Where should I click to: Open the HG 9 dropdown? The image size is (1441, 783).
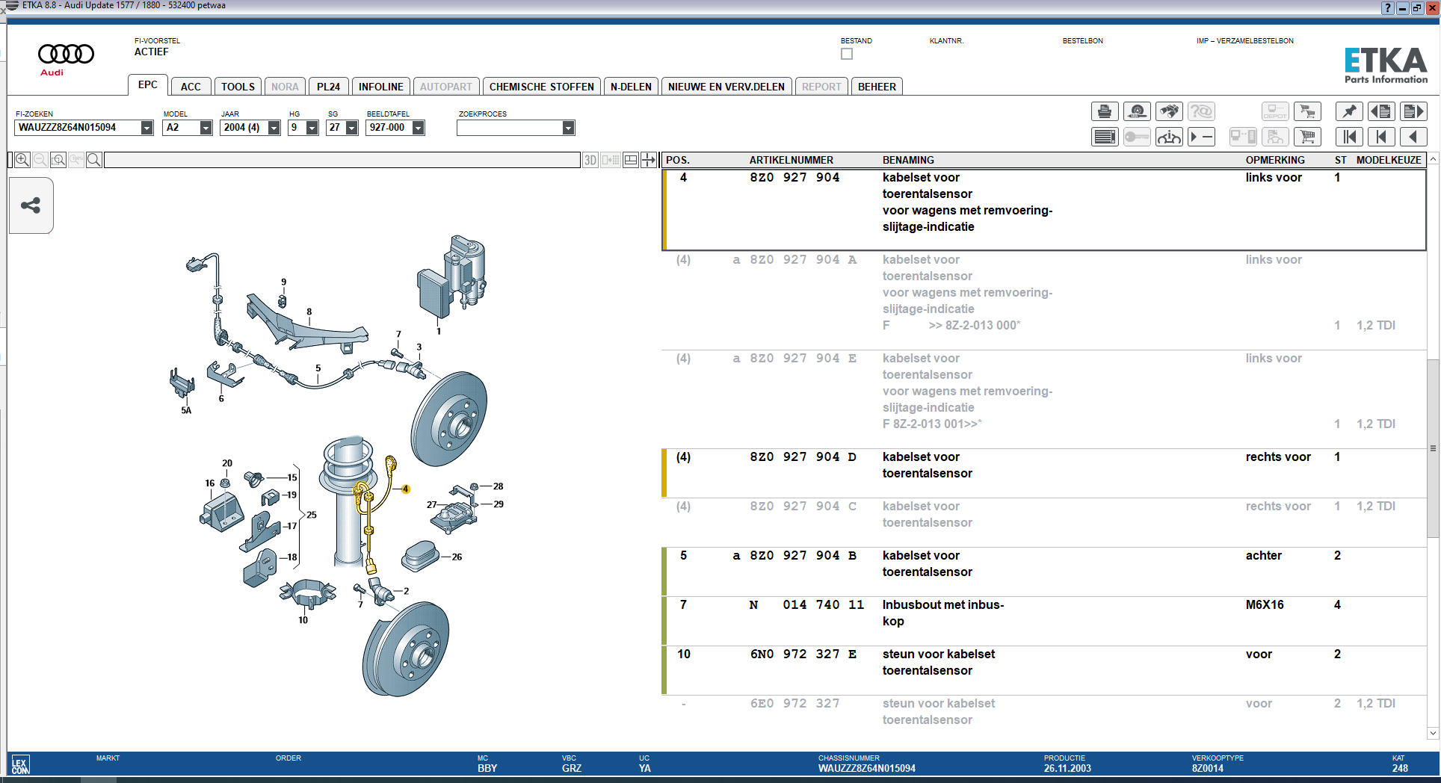pos(312,128)
